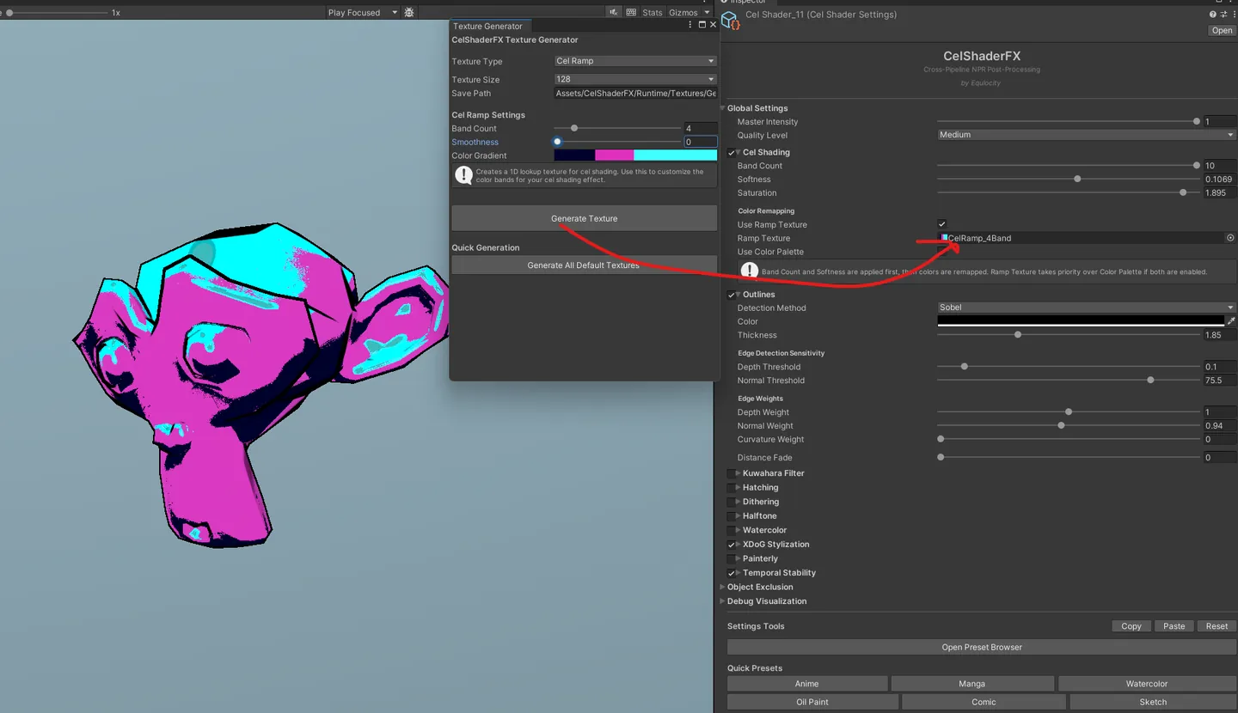Click the Cel Shader asset cube icon

point(730,21)
